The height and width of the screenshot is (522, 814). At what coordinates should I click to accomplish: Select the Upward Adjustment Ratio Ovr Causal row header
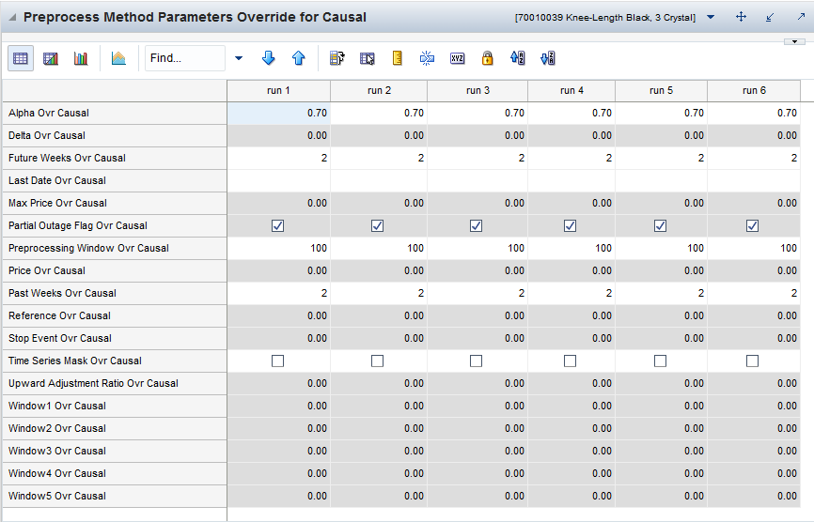(115, 384)
